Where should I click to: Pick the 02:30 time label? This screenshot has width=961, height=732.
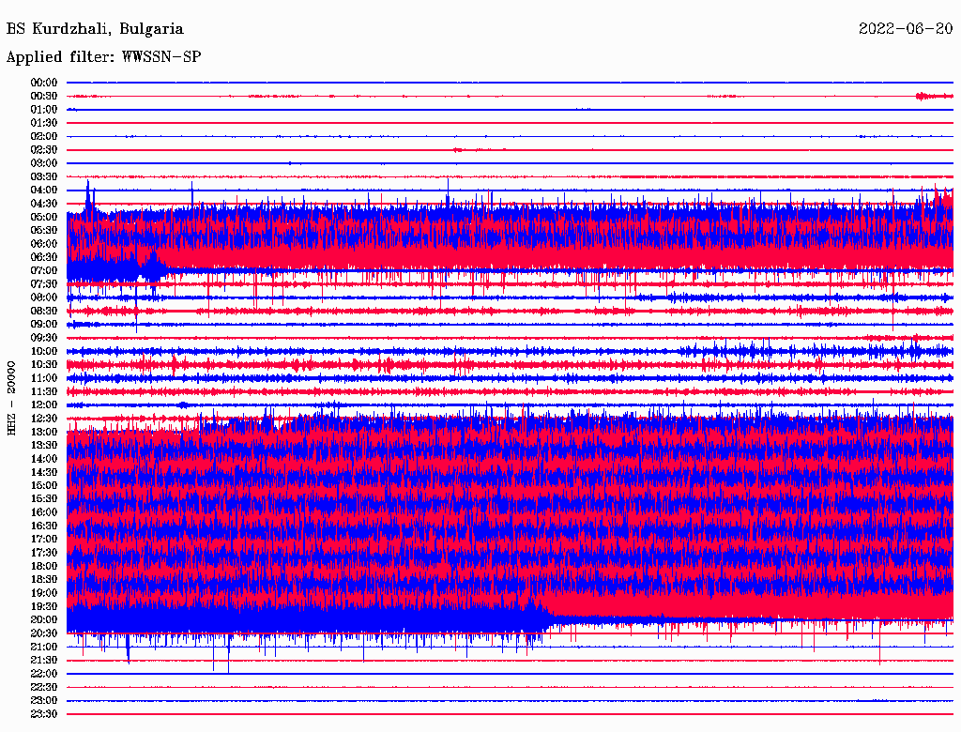point(44,150)
